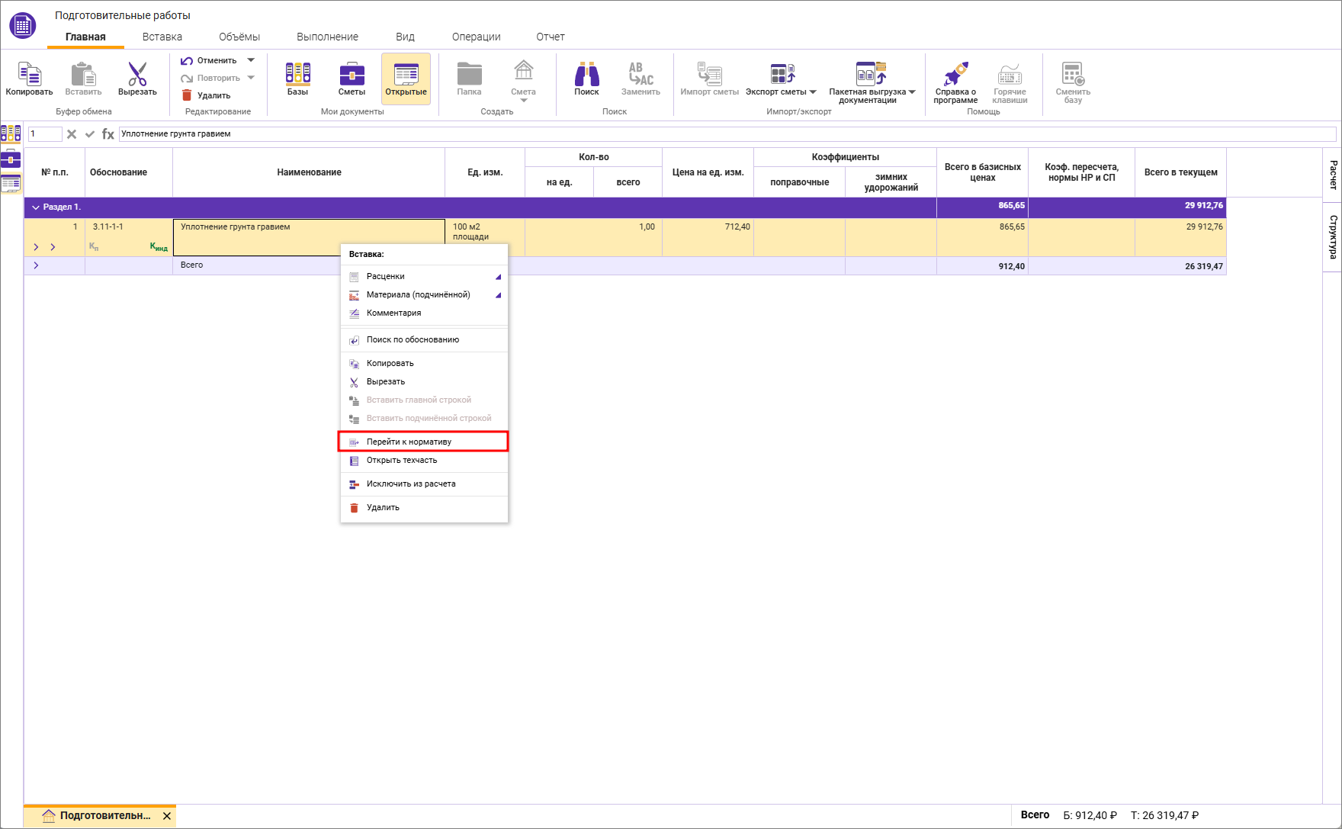Expand the Всего totals row
Viewport: 1342px width, 829px height.
click(36, 265)
